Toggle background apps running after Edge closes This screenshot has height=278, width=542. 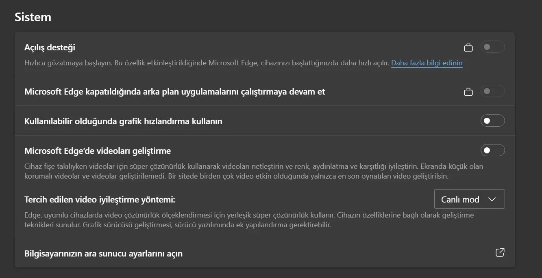[x=492, y=91]
